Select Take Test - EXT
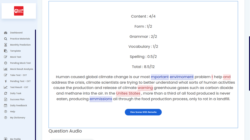Viewport: 250px width, 140px height. click(x=18, y=75)
